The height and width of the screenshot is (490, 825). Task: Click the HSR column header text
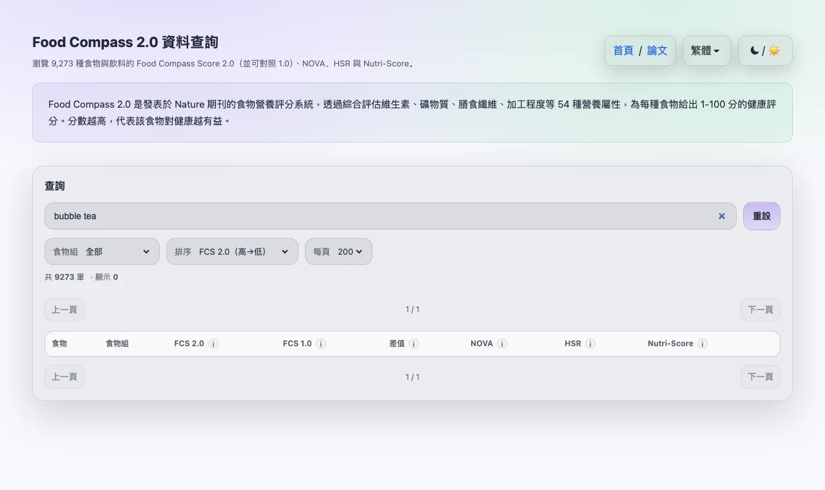point(573,344)
